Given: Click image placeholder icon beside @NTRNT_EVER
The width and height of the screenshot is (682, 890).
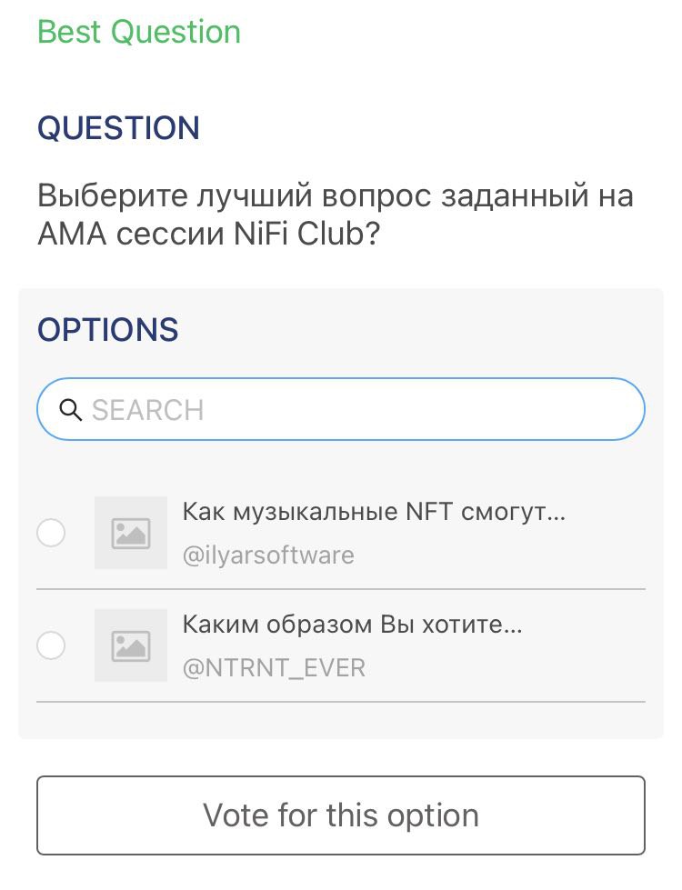Looking at the screenshot, I should pyautogui.click(x=131, y=645).
